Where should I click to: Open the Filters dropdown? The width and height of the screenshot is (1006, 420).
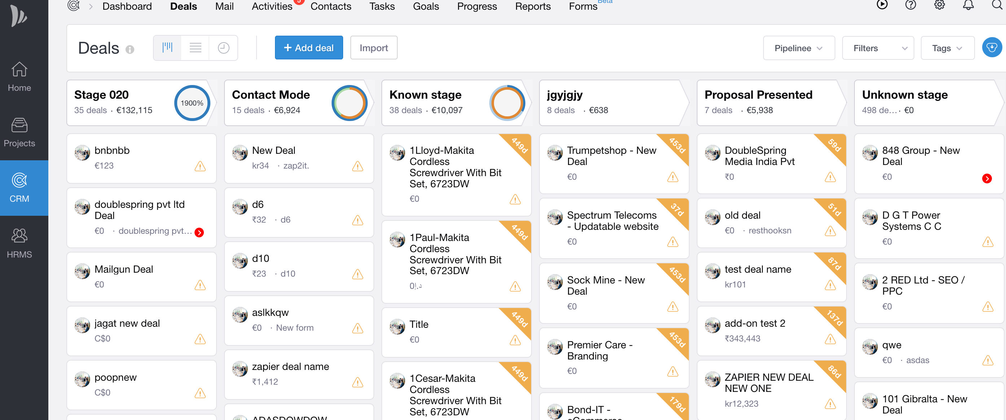tap(878, 48)
